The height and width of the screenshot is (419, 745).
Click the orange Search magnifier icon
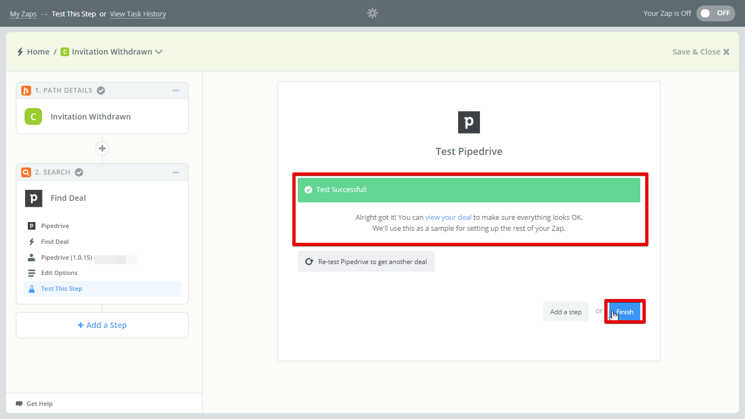[26, 172]
